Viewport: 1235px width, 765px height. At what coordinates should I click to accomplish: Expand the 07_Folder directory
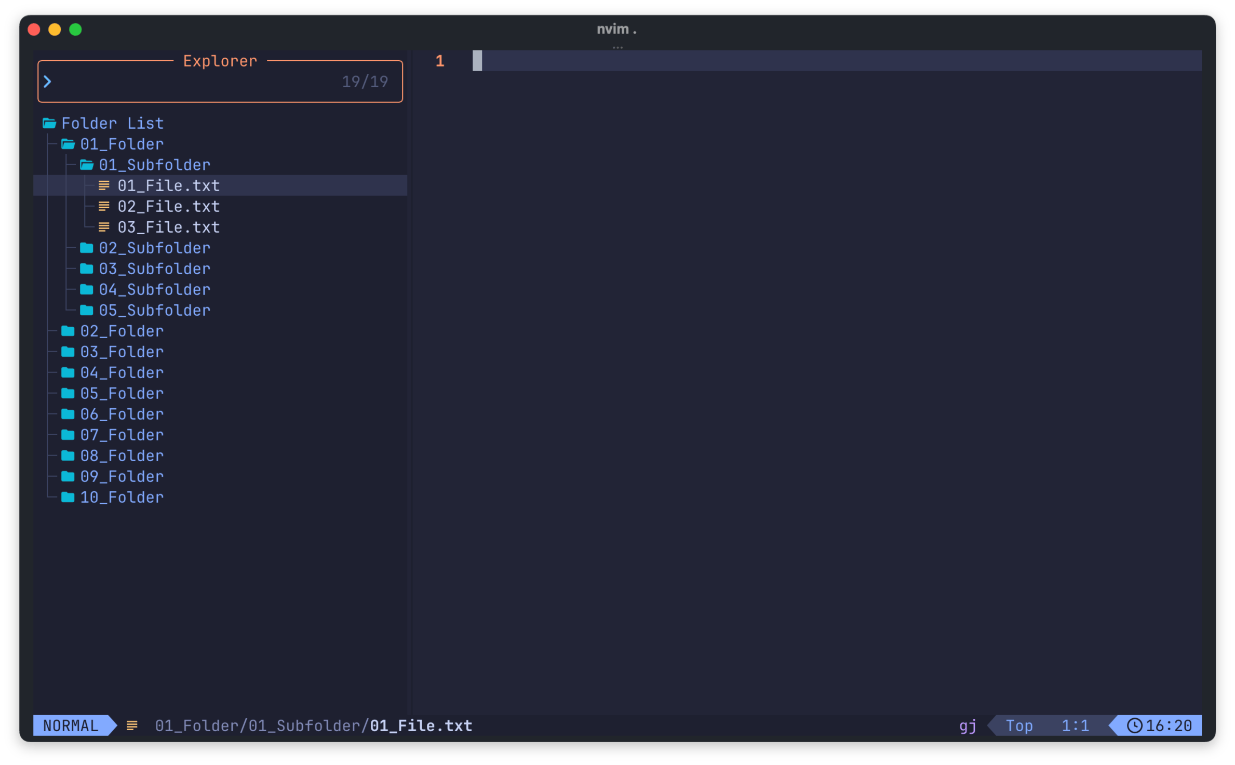pyautogui.click(x=122, y=435)
